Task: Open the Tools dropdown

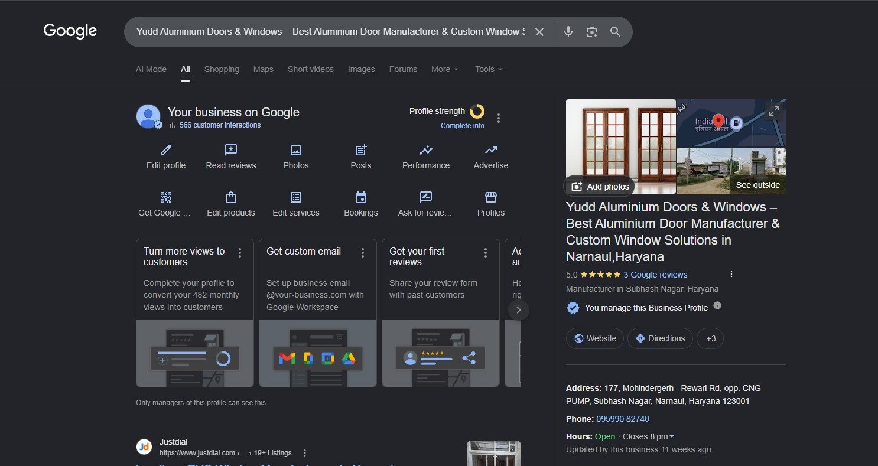Action: tap(489, 69)
